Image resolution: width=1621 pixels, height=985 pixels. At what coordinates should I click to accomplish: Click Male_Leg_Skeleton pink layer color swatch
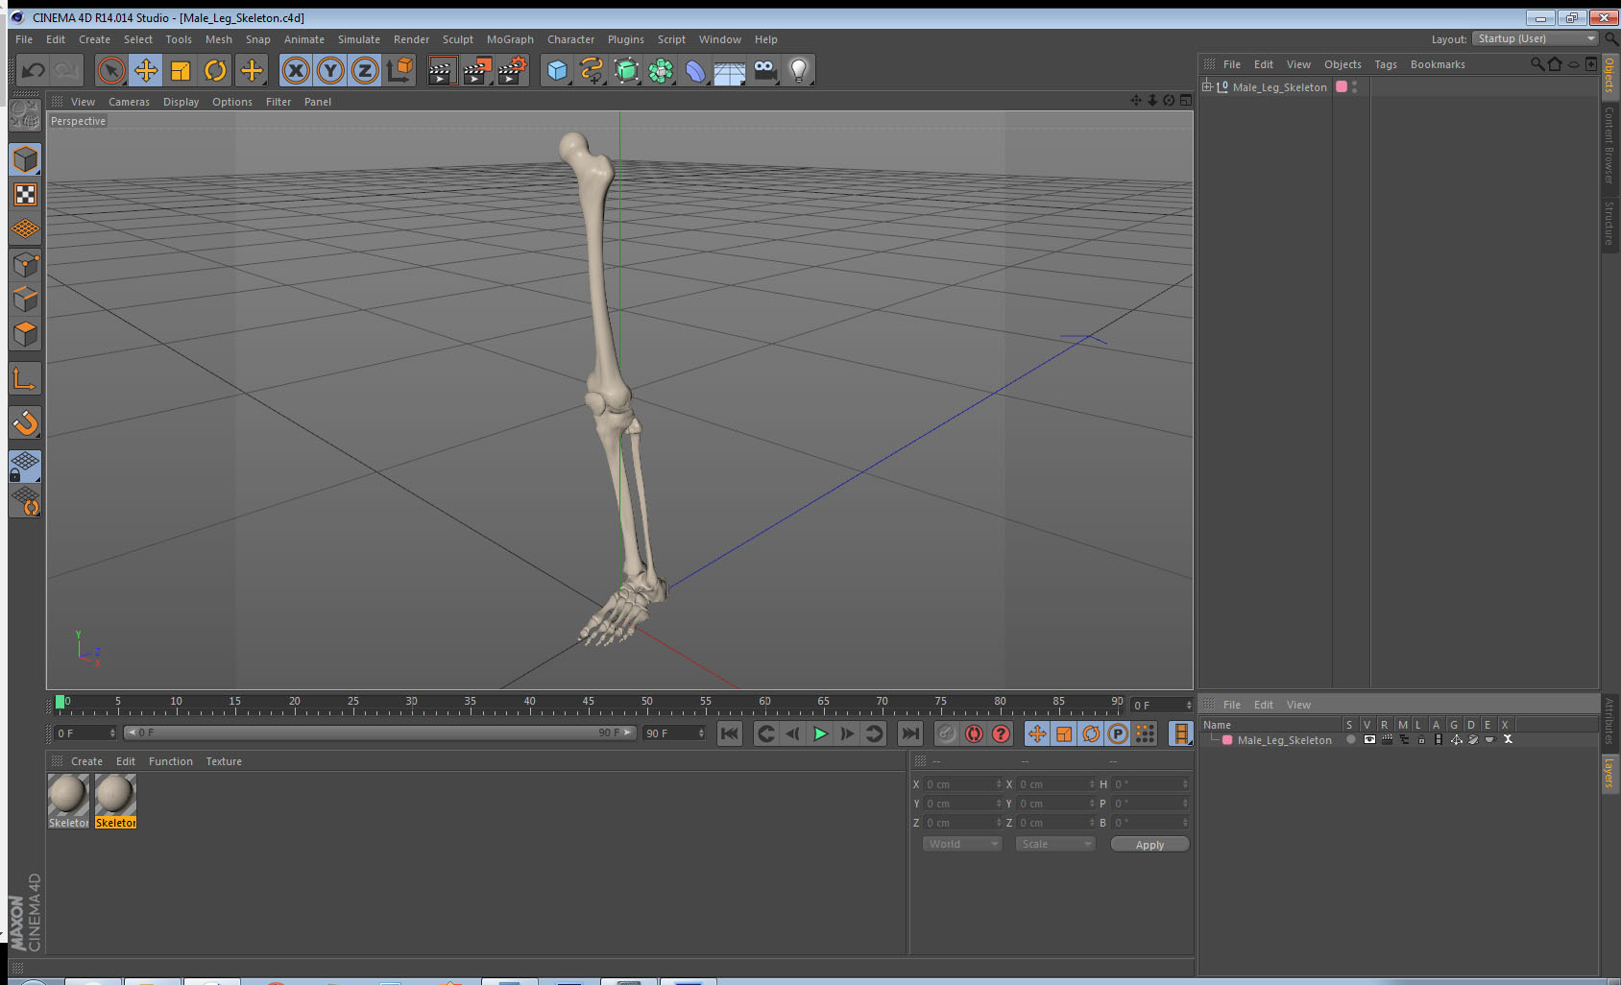click(1342, 86)
